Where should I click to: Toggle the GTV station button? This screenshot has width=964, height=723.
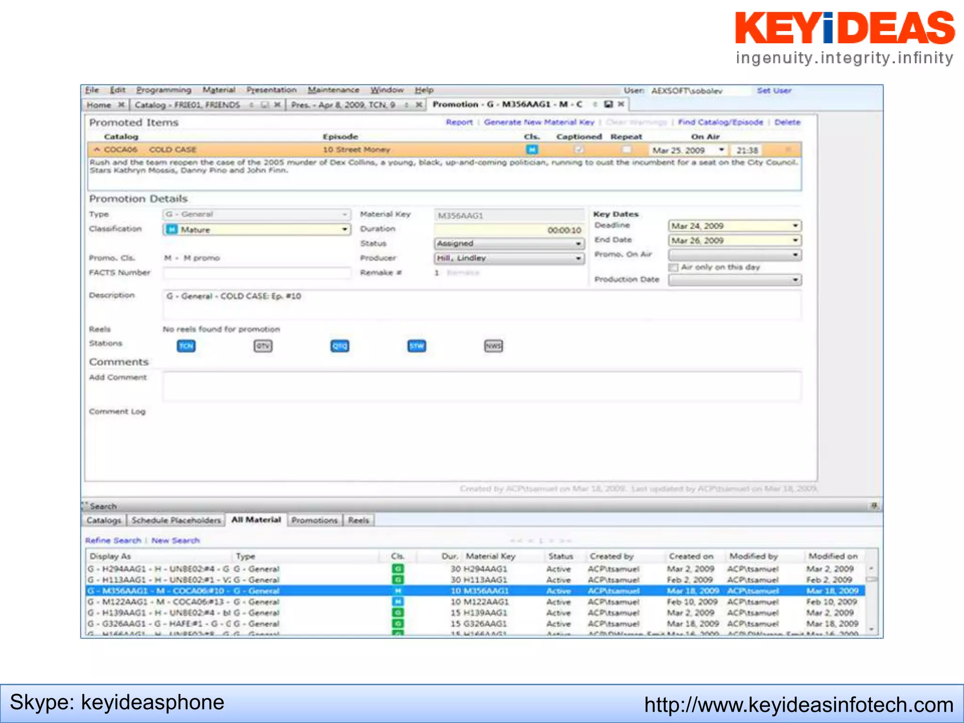pos(263,346)
